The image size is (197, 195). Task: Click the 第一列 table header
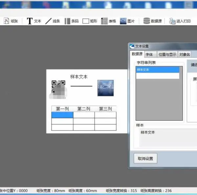(x=62, y=109)
